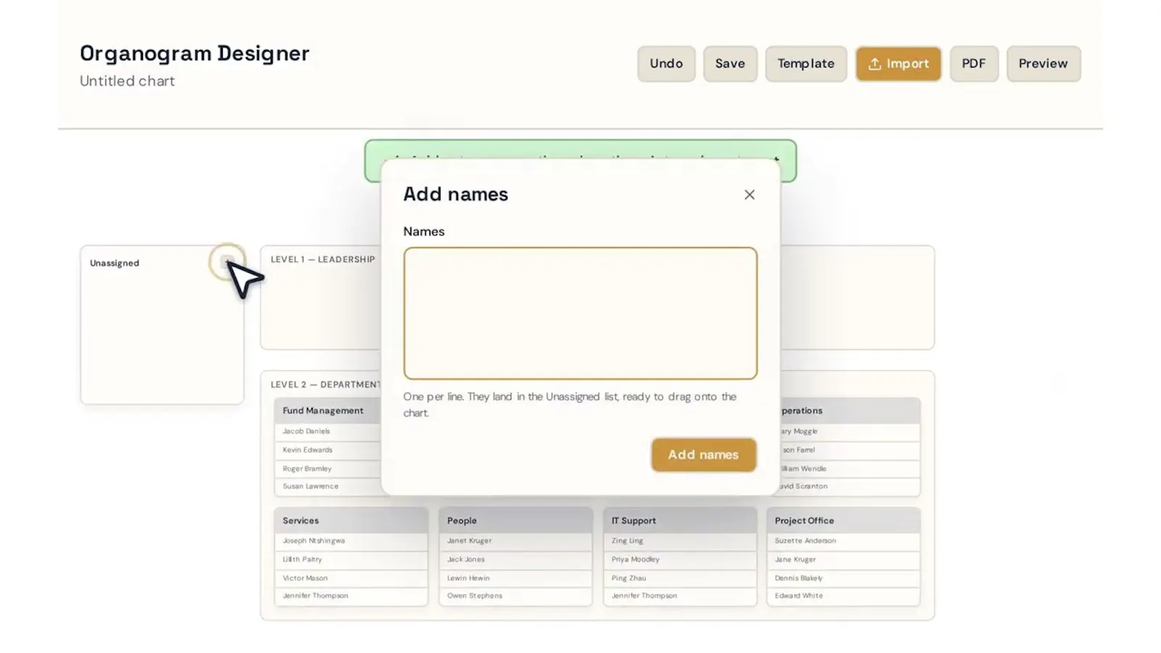Click the Untitled chart title
This screenshot has width=1161, height=653.
(127, 81)
